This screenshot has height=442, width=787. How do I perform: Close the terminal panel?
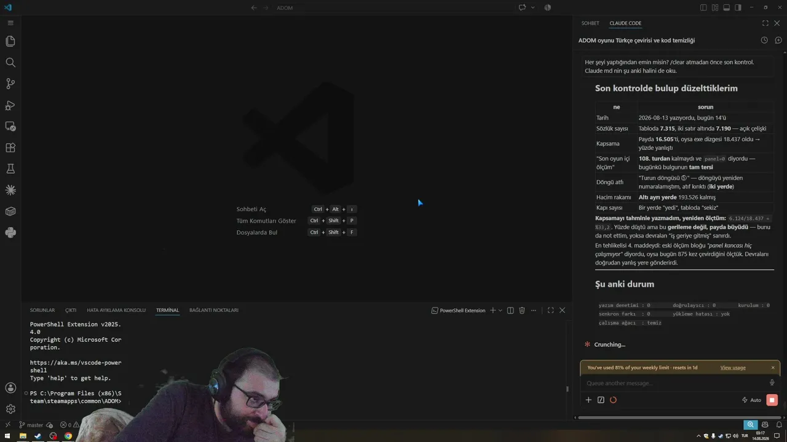(x=562, y=311)
